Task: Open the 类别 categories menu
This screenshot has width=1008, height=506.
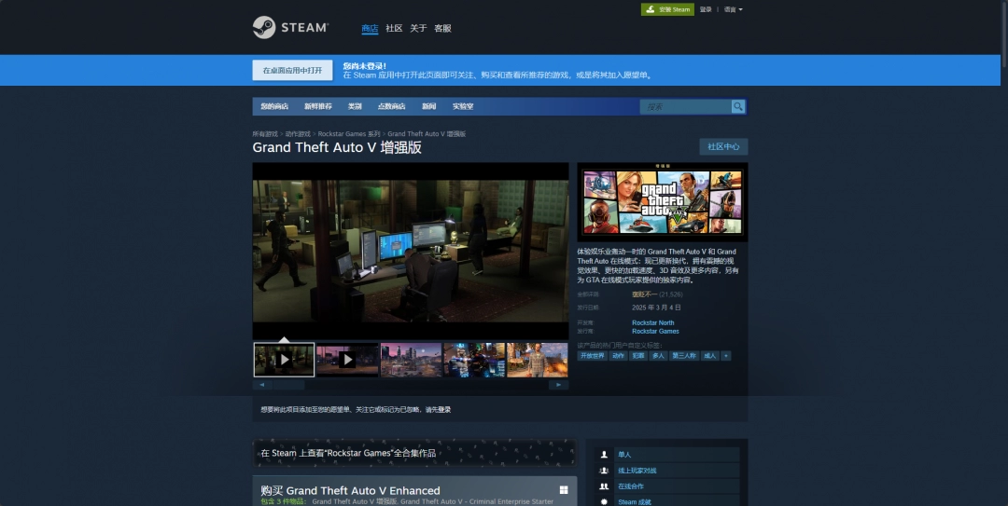Action: pyautogui.click(x=355, y=106)
